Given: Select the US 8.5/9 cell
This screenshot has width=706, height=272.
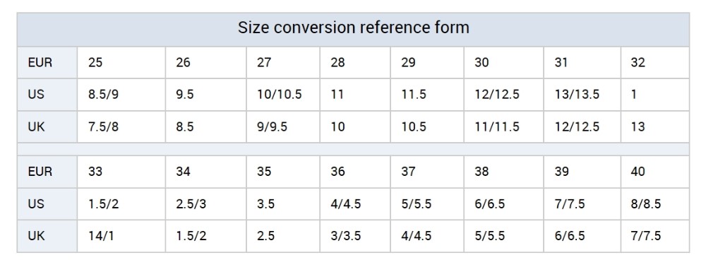Looking at the screenshot, I should 121,95.
